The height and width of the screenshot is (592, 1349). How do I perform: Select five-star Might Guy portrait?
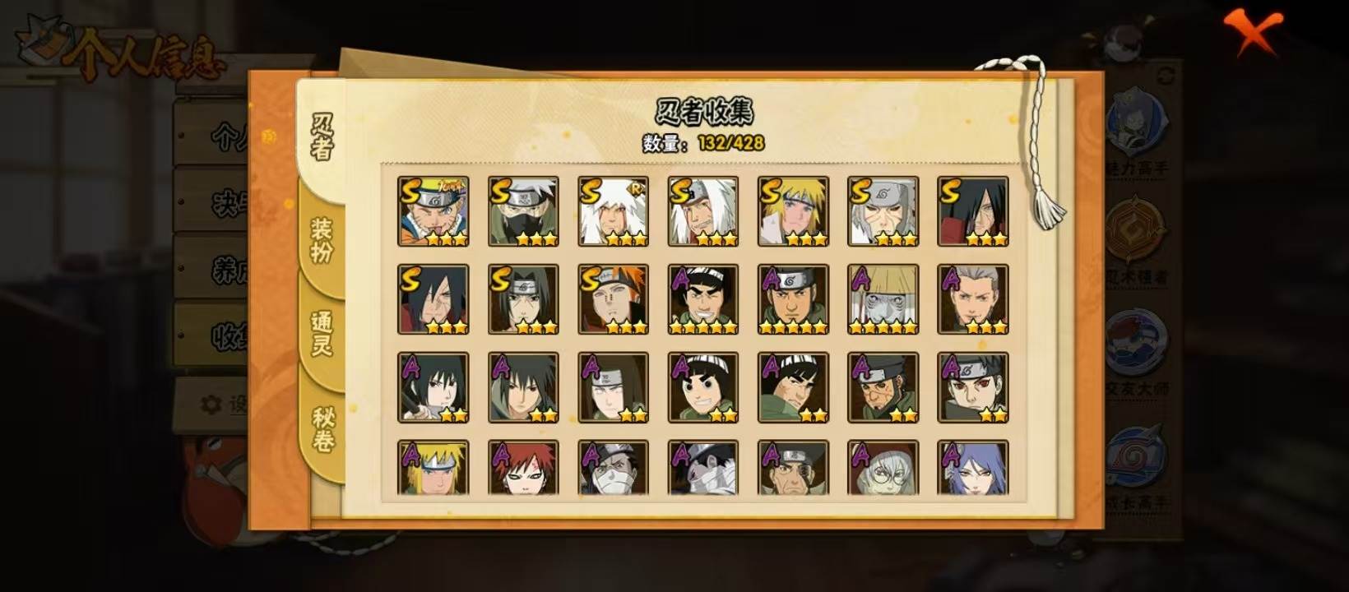(x=703, y=299)
